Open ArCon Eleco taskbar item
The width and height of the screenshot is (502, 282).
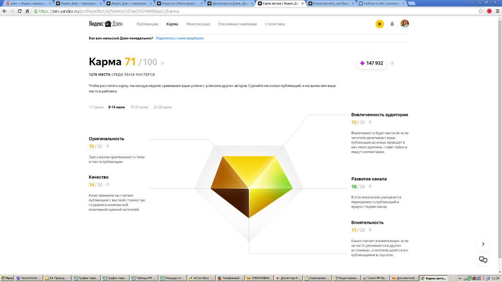202,278
